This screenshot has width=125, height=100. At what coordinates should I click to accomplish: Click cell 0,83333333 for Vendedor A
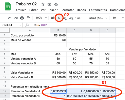[x=58, y=91]
